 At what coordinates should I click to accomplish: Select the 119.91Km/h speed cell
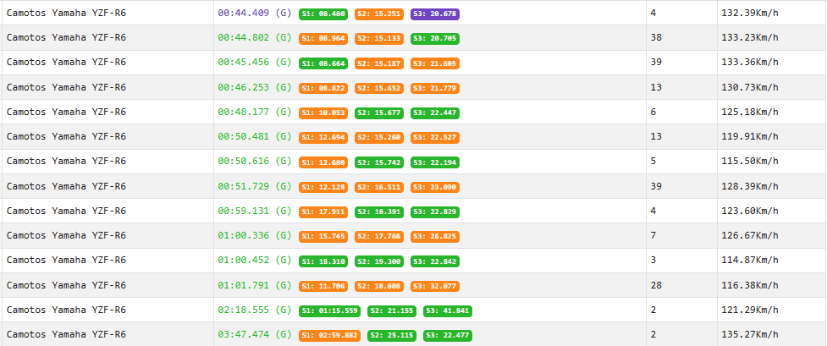pos(747,137)
